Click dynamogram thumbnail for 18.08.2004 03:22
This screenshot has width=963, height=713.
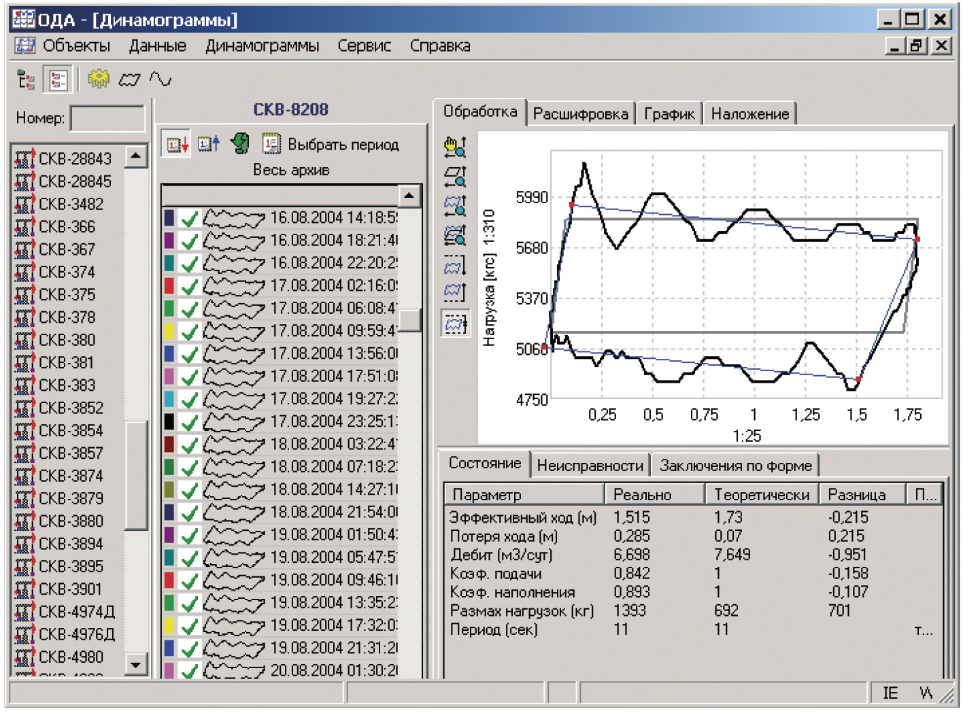pyautogui.click(x=234, y=445)
